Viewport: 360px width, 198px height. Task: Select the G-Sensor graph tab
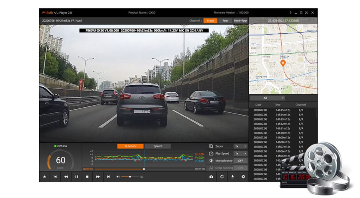tap(130, 146)
